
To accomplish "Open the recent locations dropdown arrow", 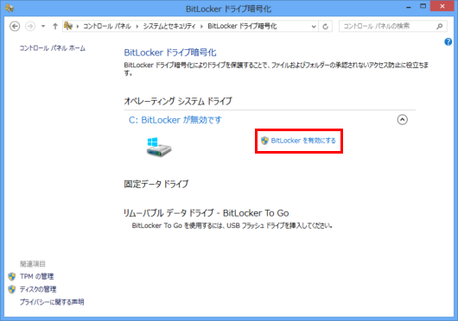I will point(43,26).
